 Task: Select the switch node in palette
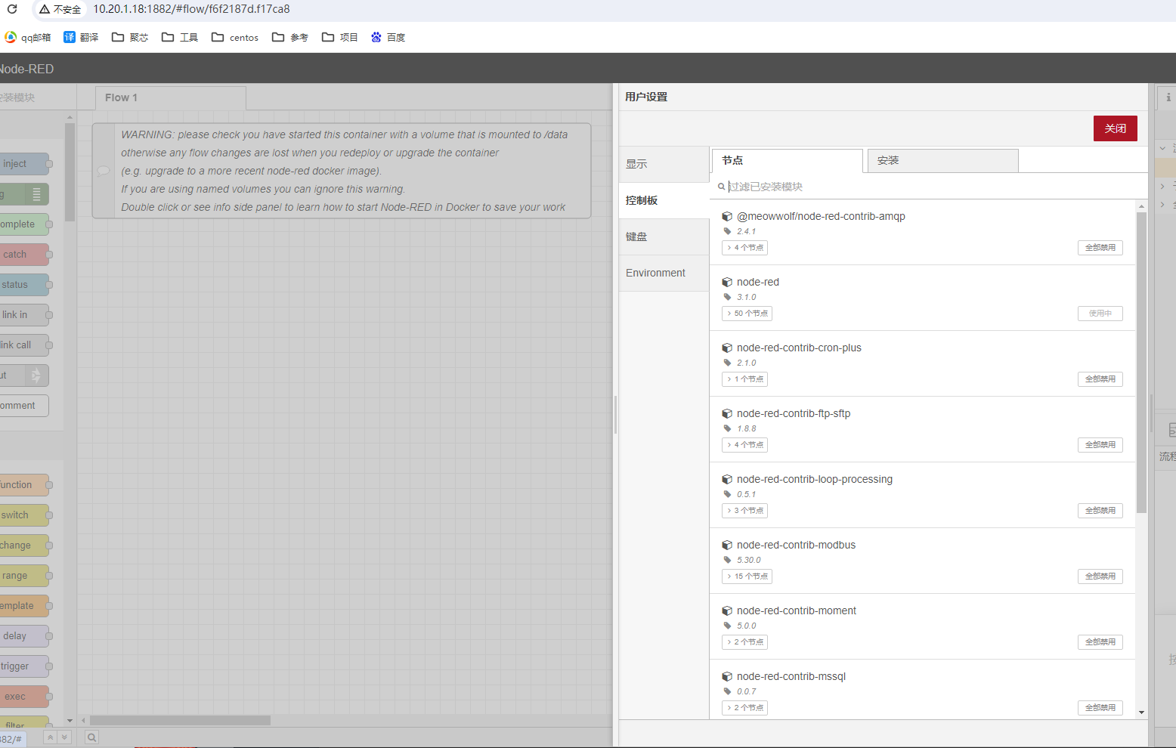click(x=23, y=515)
